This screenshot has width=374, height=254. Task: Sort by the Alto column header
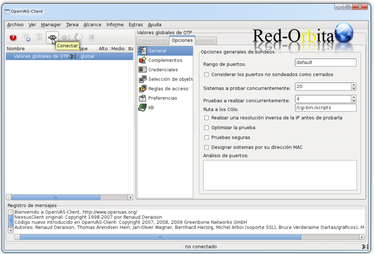[103, 49]
